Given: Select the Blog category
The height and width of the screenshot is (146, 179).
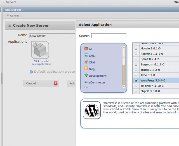Looking at the screenshot, I should (x=92, y=69).
